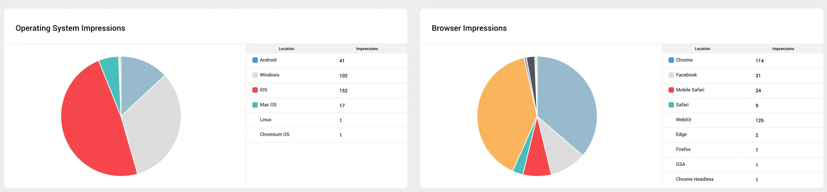
Task: Click the Mac OS teal legend swatch
Action: [255, 105]
